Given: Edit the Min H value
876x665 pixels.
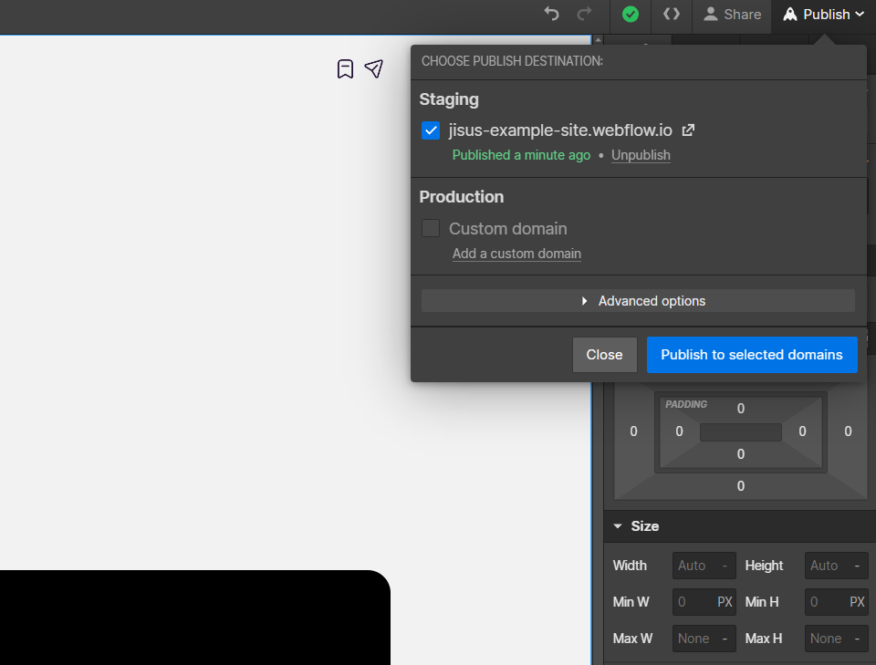Looking at the screenshot, I should [x=825, y=602].
